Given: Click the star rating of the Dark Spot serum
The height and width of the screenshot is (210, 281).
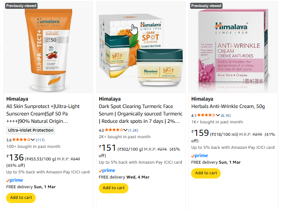Looking at the screenshot, I should click(x=114, y=130).
